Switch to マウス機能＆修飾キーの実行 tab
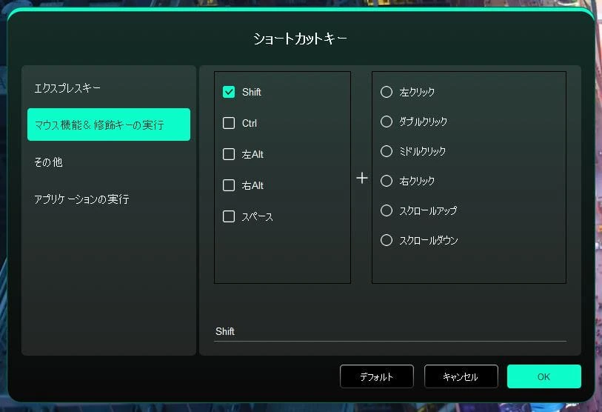 tap(109, 124)
